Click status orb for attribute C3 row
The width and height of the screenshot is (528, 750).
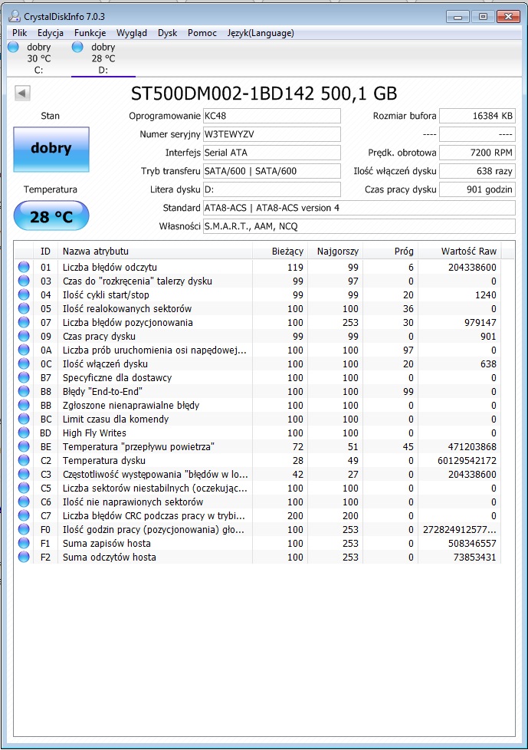tap(24, 475)
